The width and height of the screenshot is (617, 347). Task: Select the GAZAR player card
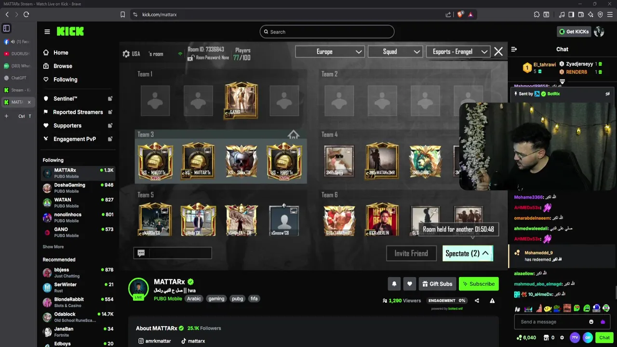pos(241,101)
